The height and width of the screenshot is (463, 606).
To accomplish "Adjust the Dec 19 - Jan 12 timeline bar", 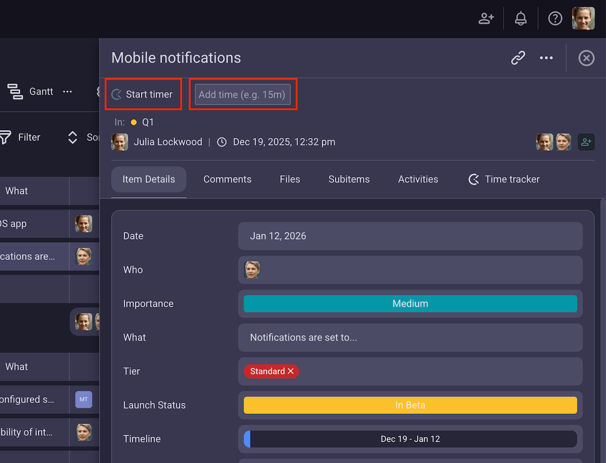I will [410, 439].
